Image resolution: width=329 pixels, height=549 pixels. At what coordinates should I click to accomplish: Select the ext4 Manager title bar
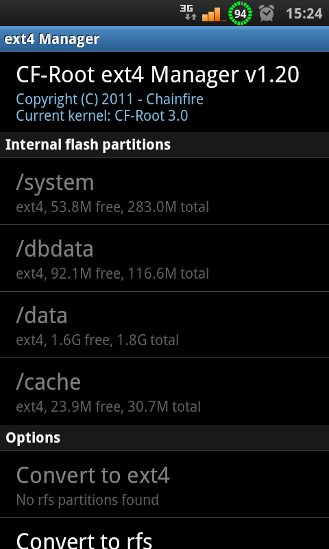click(164, 39)
